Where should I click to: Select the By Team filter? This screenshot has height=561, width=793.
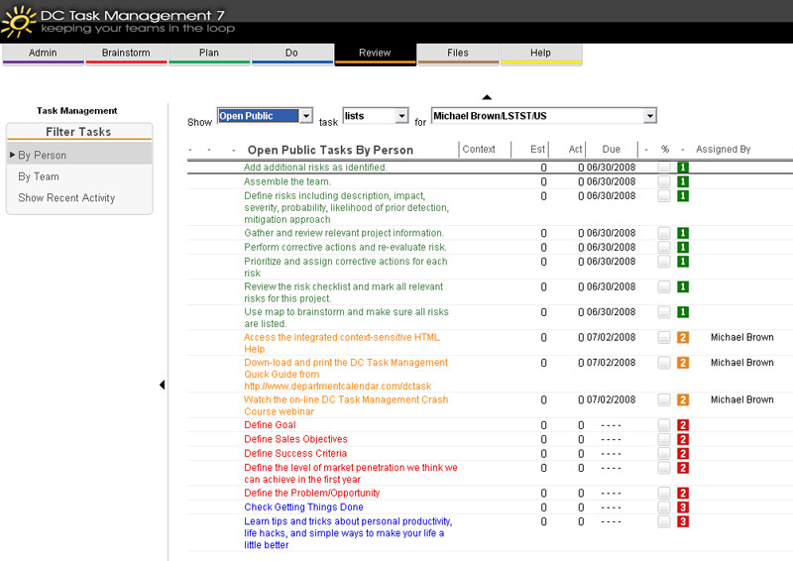(x=39, y=176)
